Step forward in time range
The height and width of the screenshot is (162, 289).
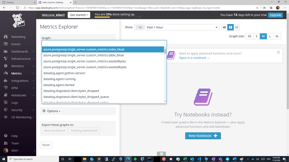[x=237, y=27]
